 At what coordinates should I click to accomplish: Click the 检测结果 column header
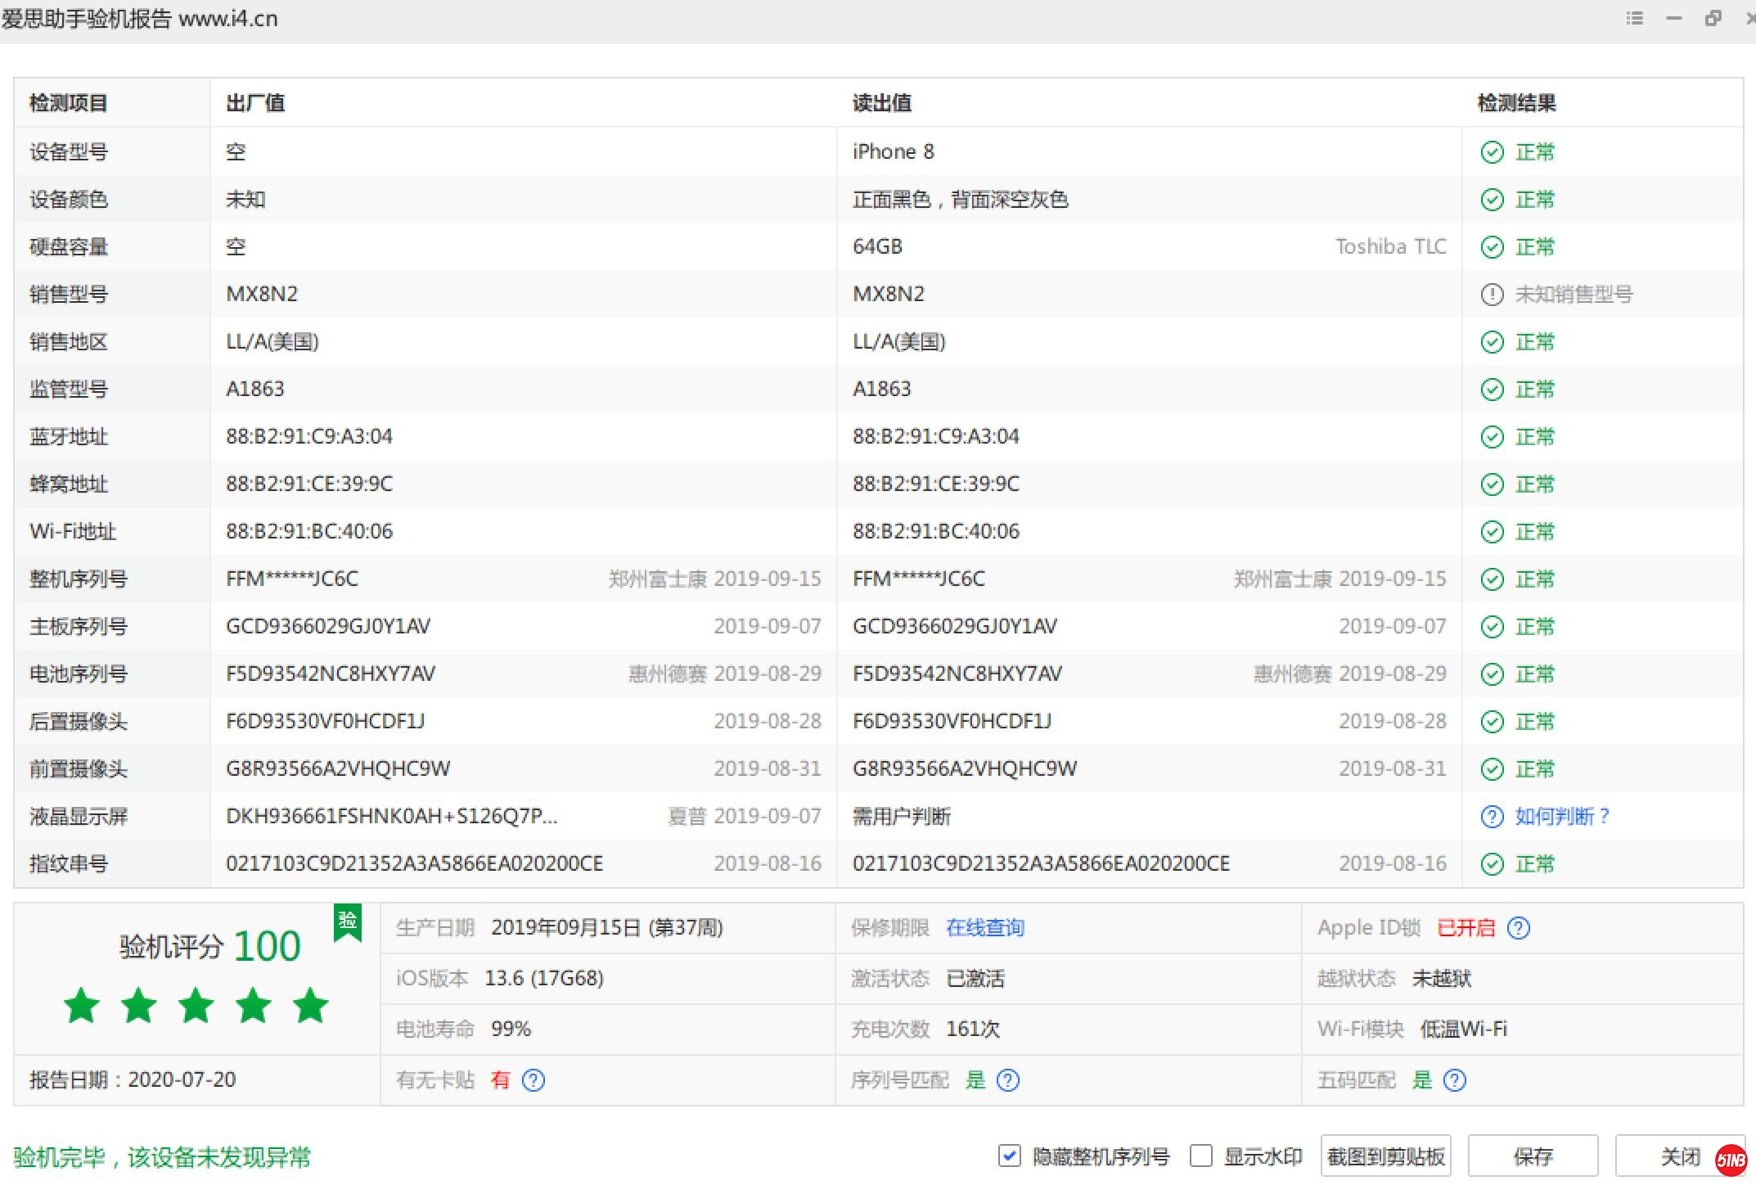pos(1516,103)
